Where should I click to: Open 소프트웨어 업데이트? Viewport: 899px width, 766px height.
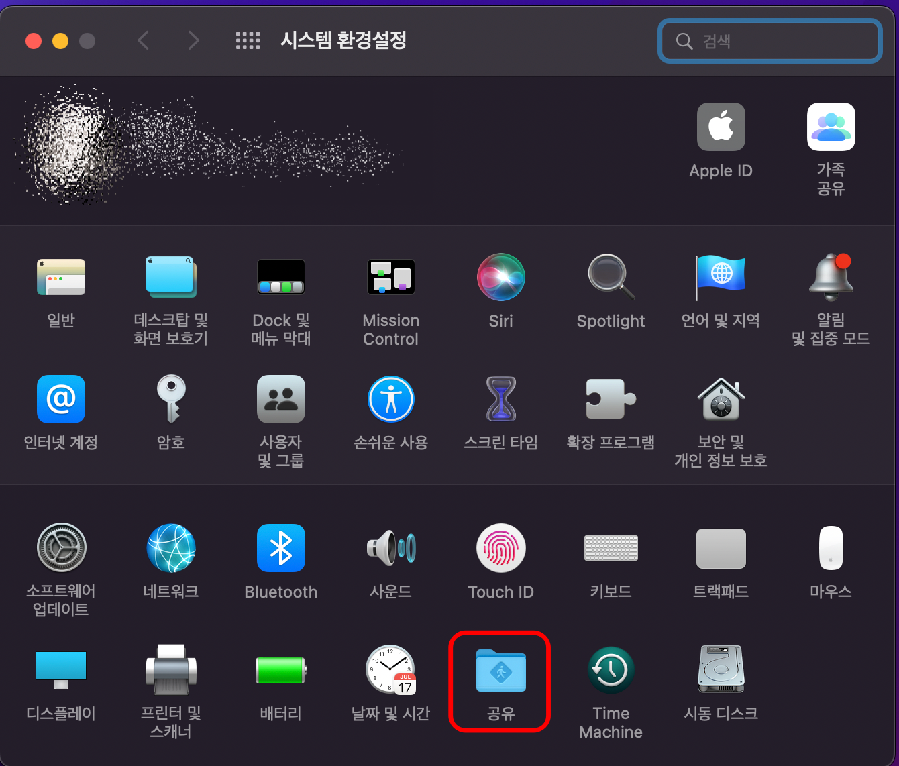[61, 548]
